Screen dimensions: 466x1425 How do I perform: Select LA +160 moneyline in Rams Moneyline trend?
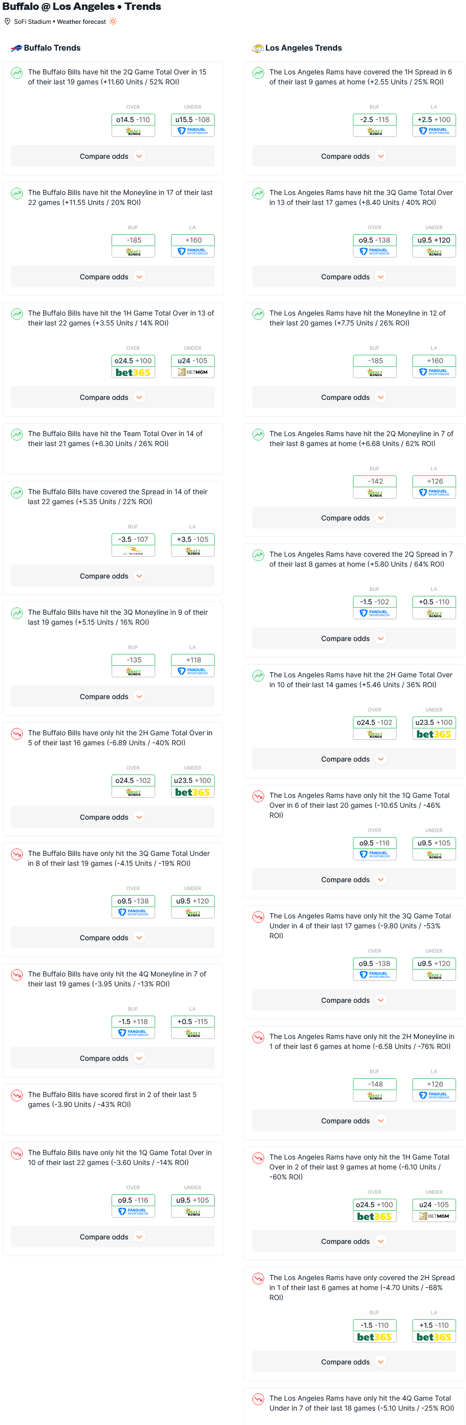(x=434, y=361)
